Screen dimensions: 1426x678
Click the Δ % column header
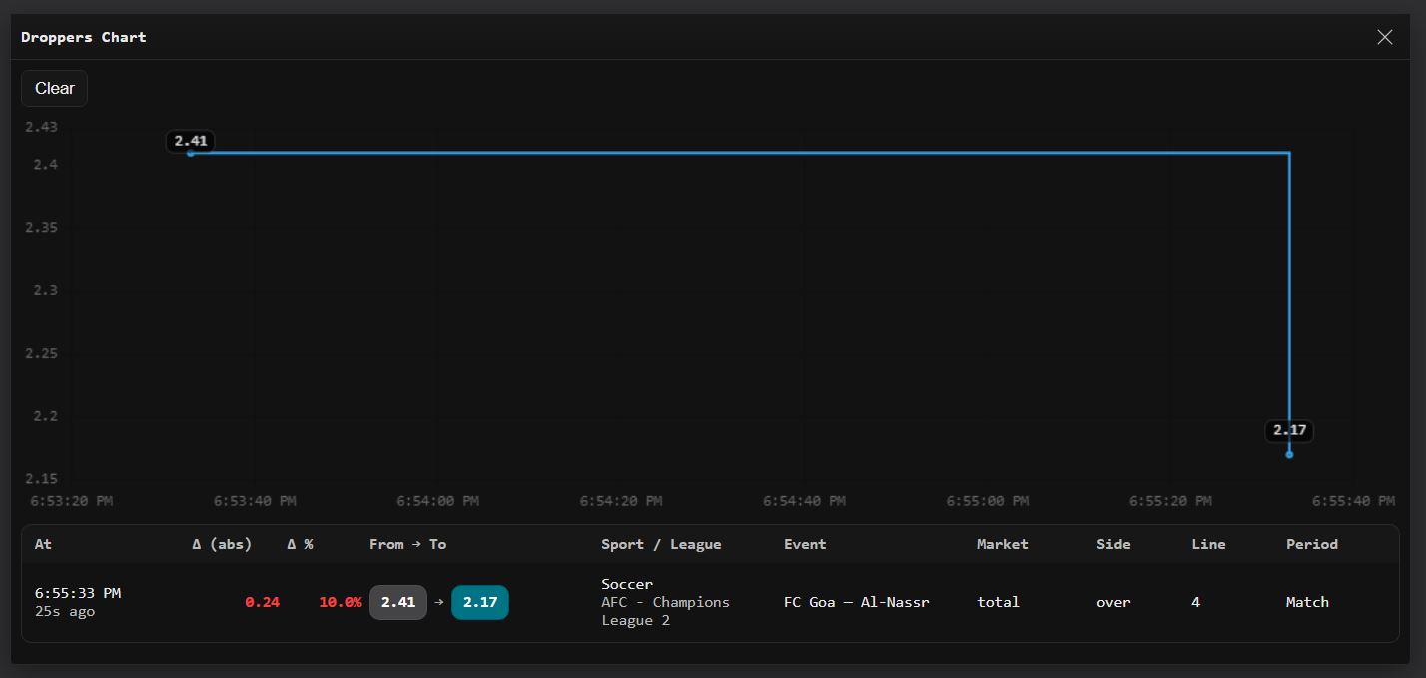point(301,544)
